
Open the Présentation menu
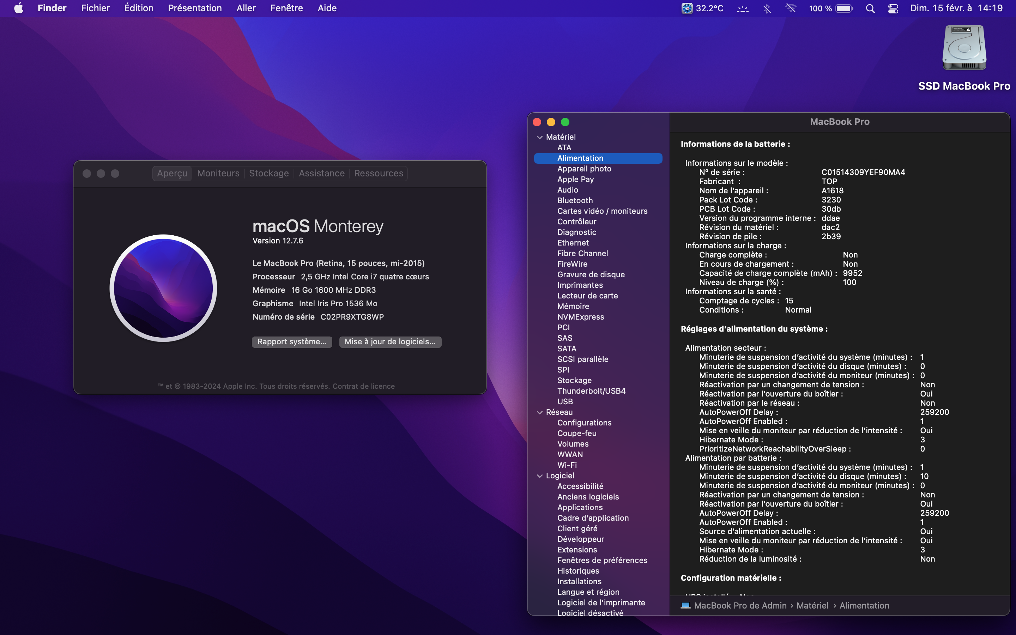(x=195, y=8)
